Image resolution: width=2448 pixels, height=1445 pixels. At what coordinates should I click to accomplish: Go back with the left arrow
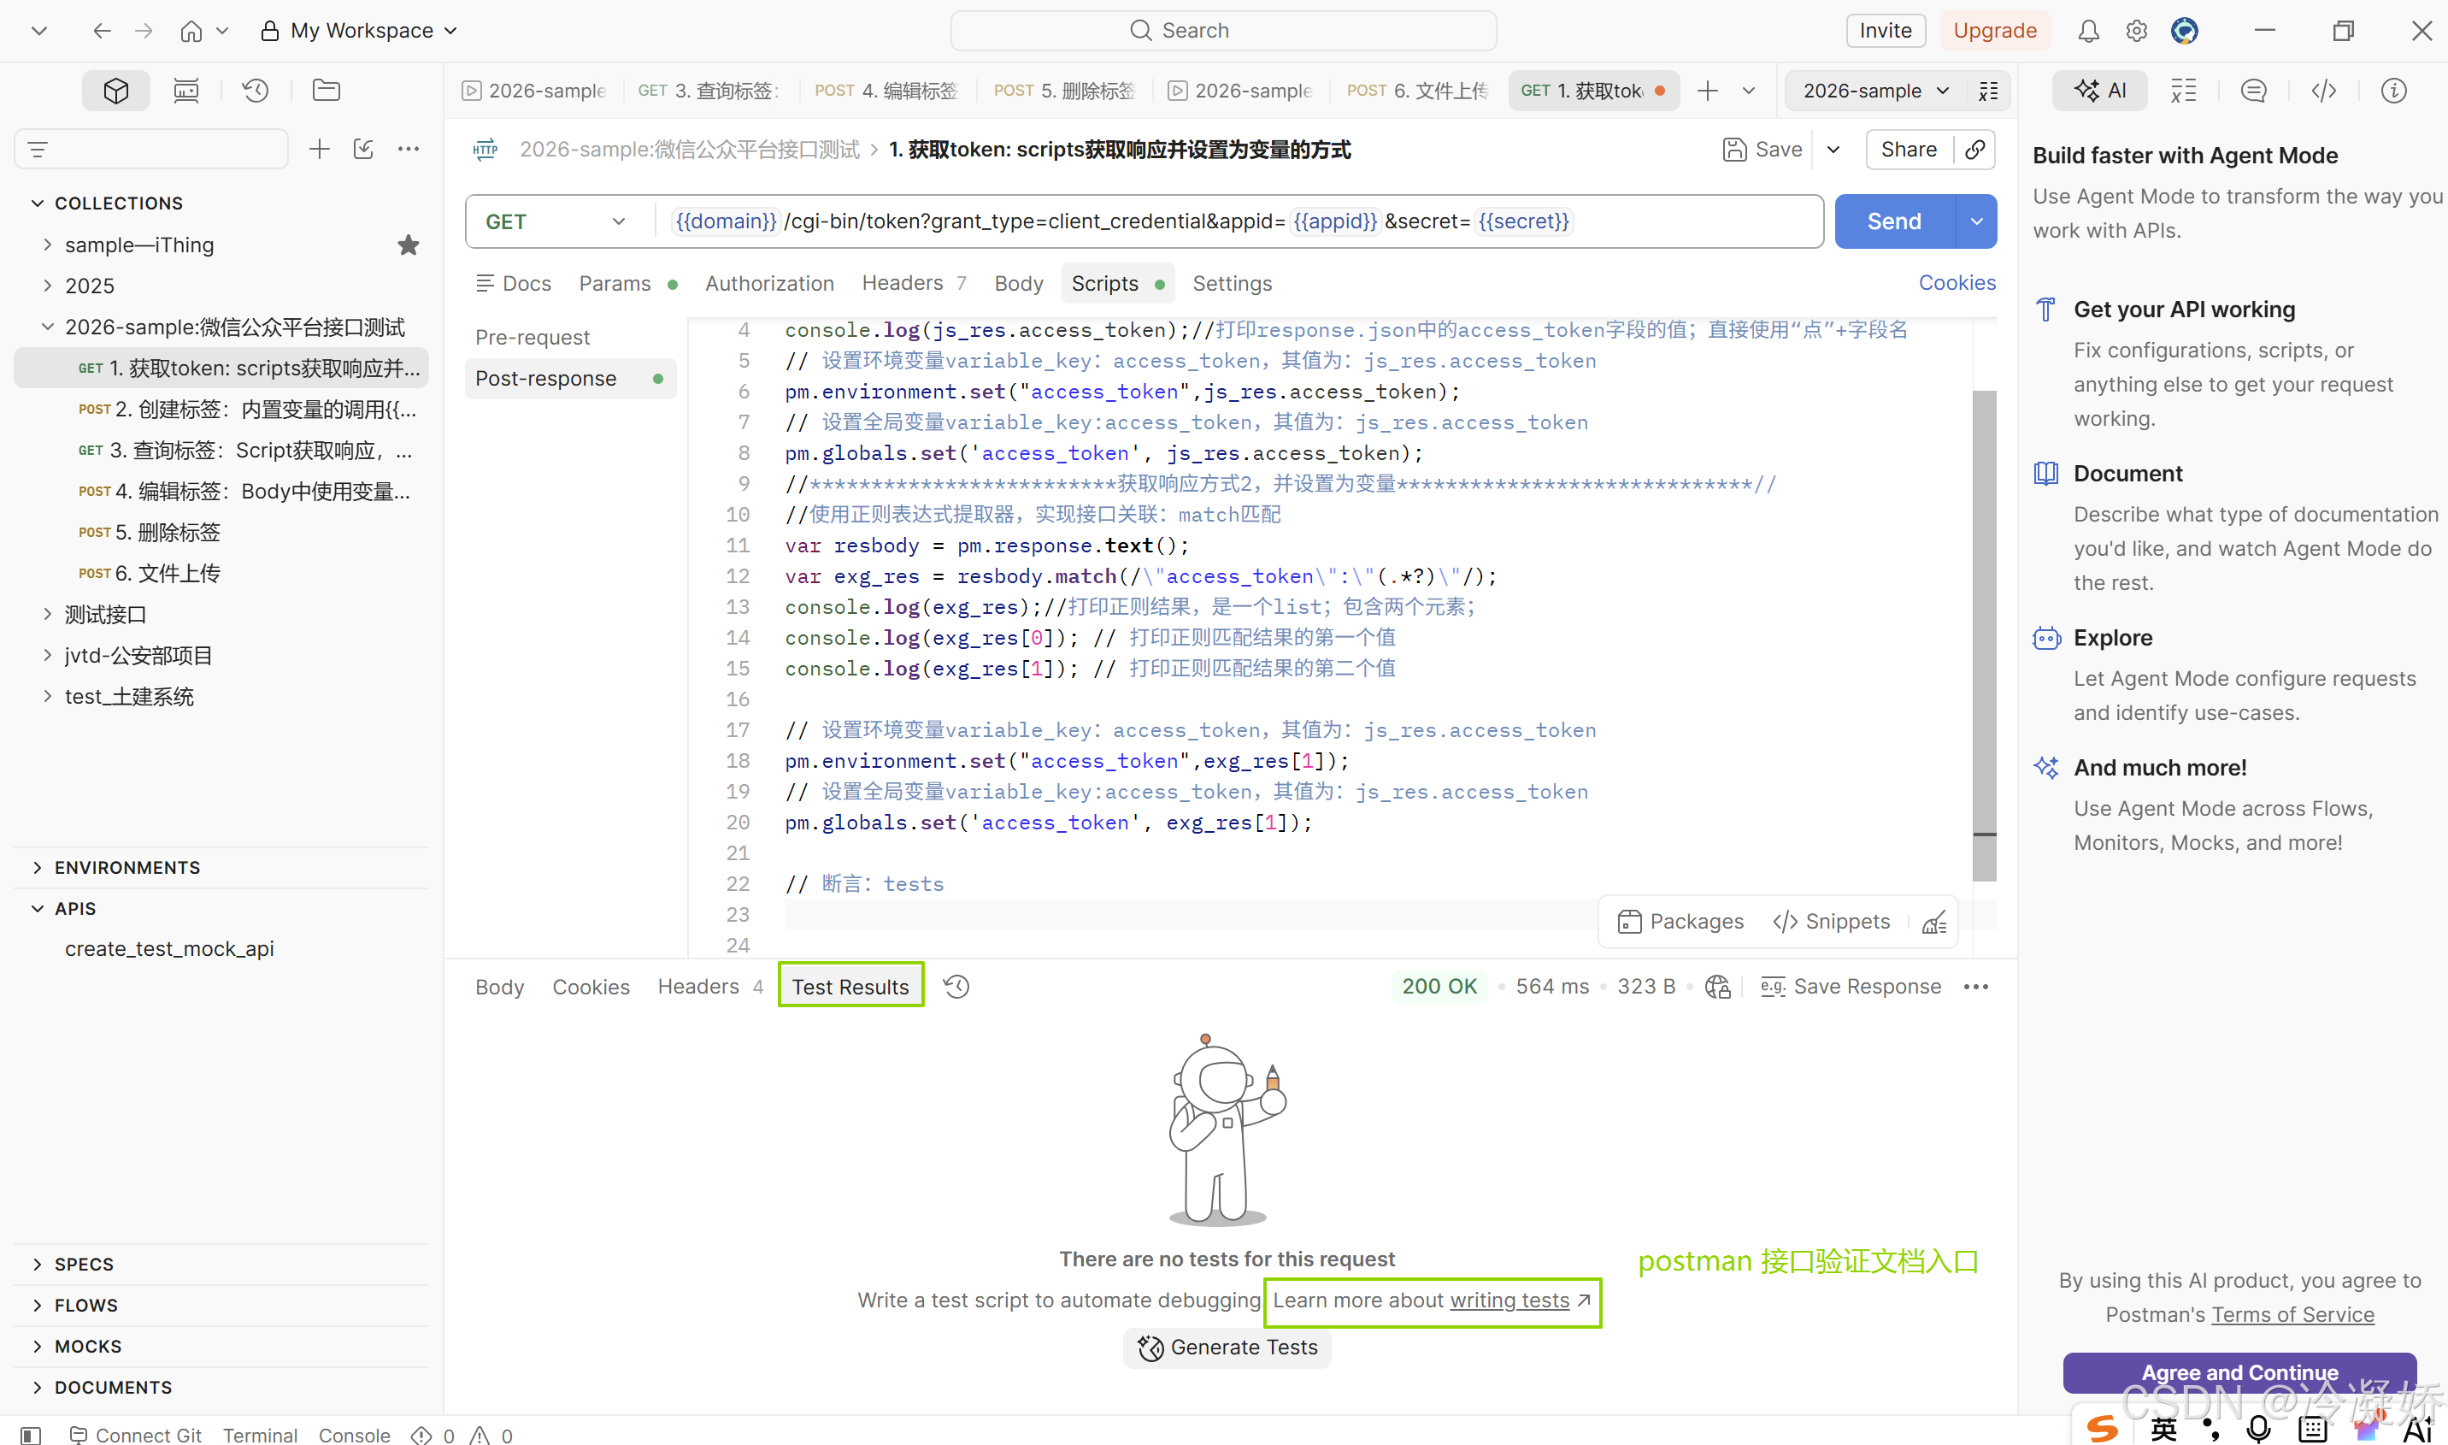coord(101,31)
